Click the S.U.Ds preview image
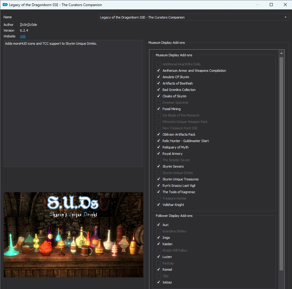The height and width of the screenshot is (289, 292). [73, 235]
